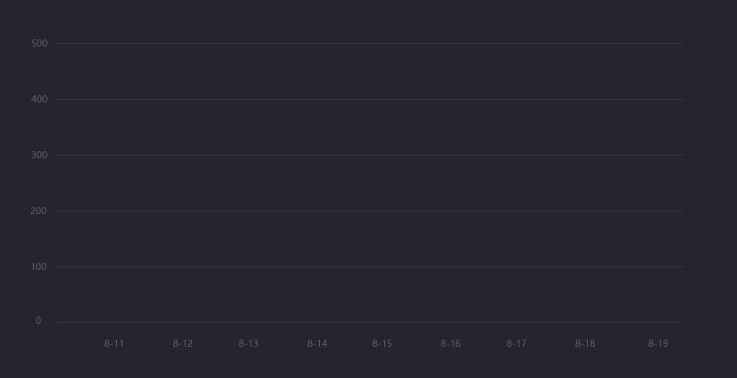737x378 pixels.
Task: Select the 400 y-axis value
Action: [x=39, y=100]
